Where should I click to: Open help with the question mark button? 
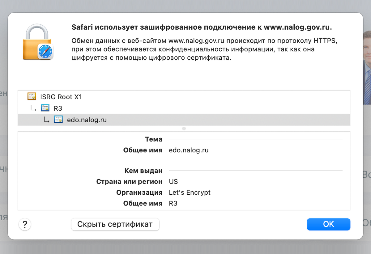[25, 224]
